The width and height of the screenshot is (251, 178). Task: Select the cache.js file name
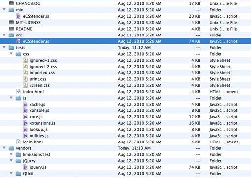pos(37,105)
